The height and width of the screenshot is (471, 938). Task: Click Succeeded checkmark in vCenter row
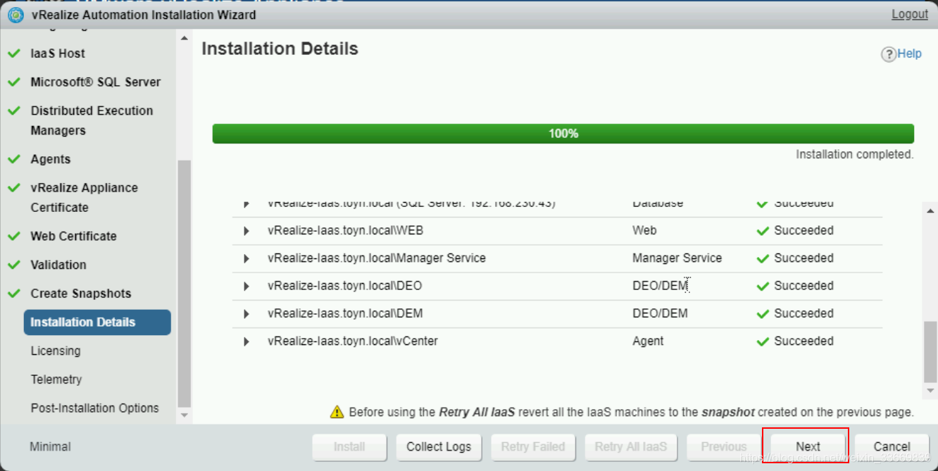pyautogui.click(x=762, y=341)
